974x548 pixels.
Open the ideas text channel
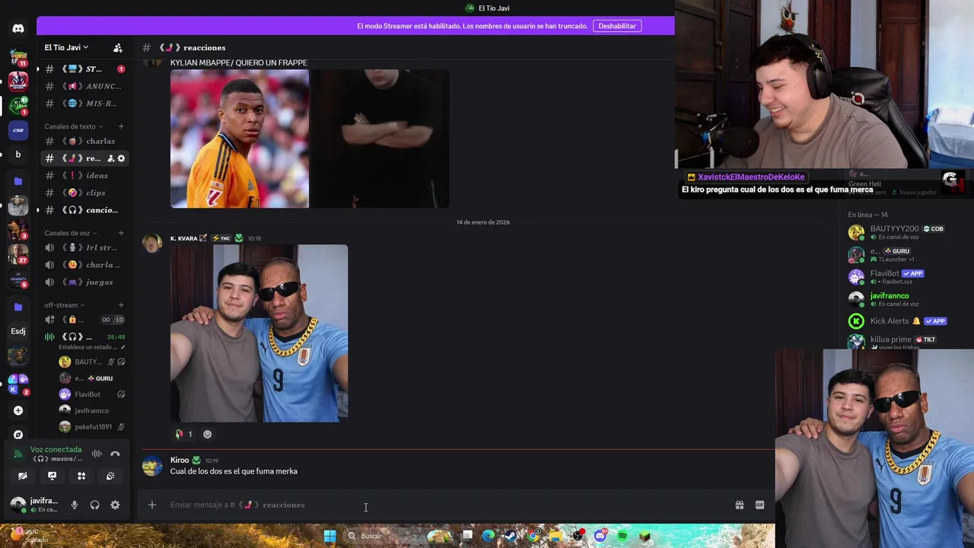(84, 176)
